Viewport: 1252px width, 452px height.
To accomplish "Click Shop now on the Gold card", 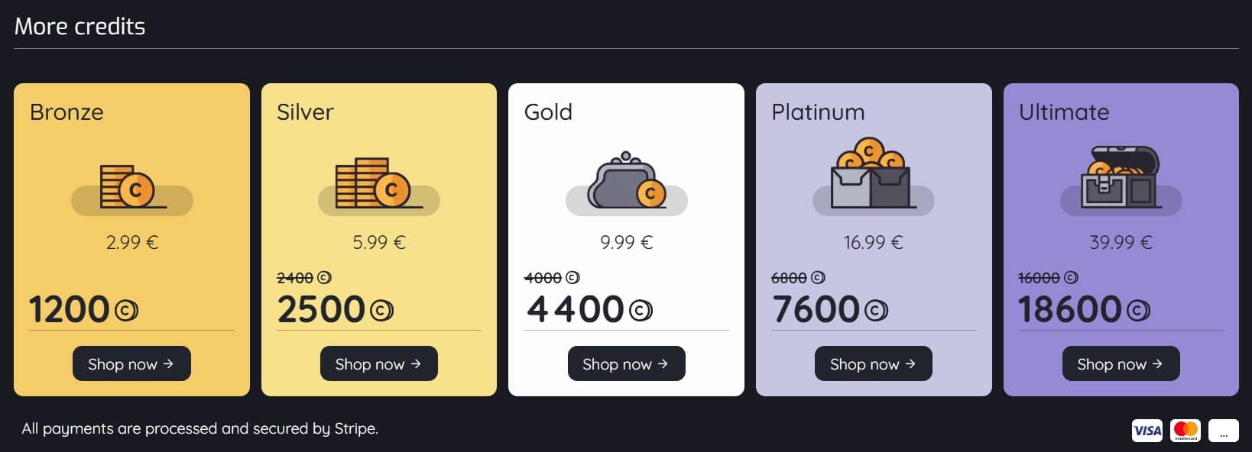I will coord(626,363).
